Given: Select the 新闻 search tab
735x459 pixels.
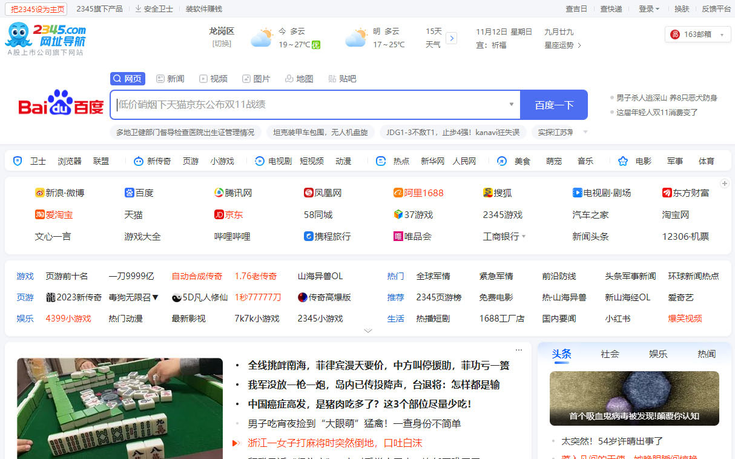Looking at the screenshot, I should (x=170, y=79).
